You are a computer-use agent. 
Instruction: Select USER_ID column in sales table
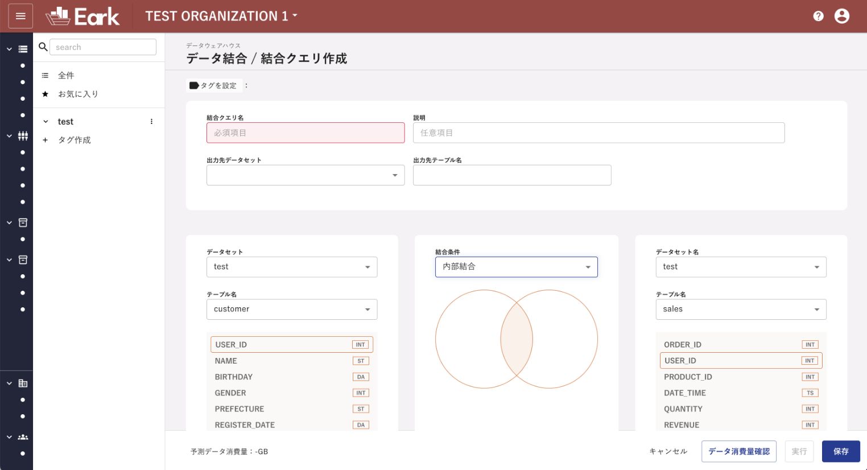(x=741, y=360)
